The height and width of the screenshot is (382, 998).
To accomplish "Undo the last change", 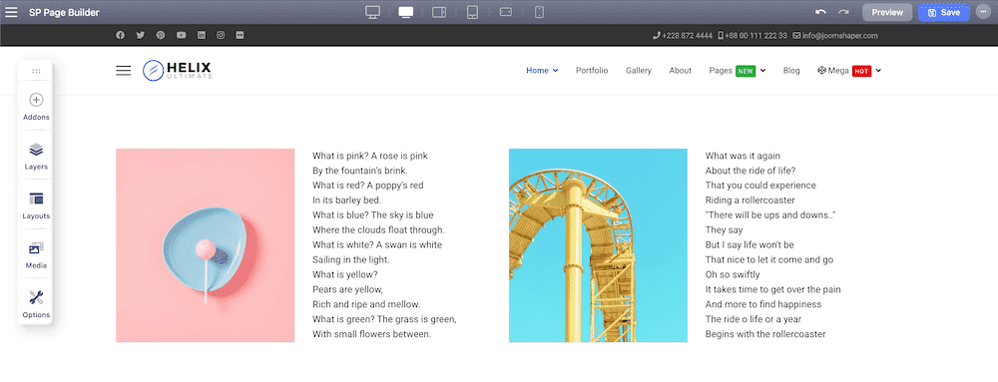I will (821, 12).
